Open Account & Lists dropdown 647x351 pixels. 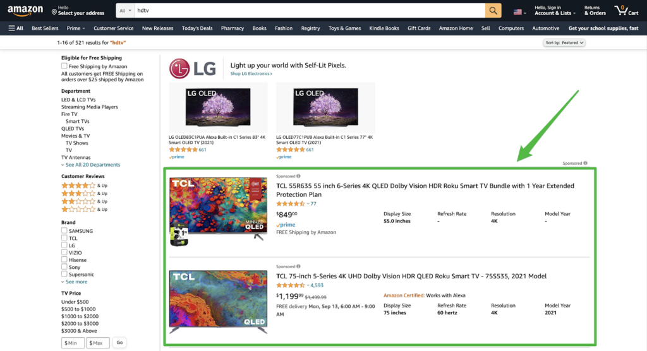(555, 11)
